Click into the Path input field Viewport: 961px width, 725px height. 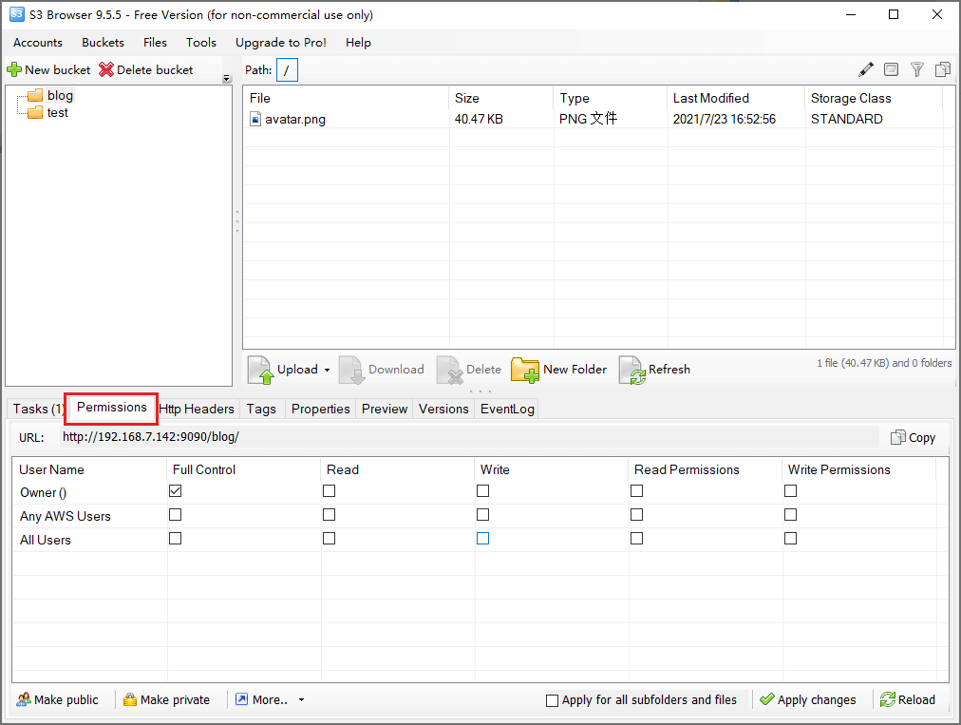(x=287, y=70)
